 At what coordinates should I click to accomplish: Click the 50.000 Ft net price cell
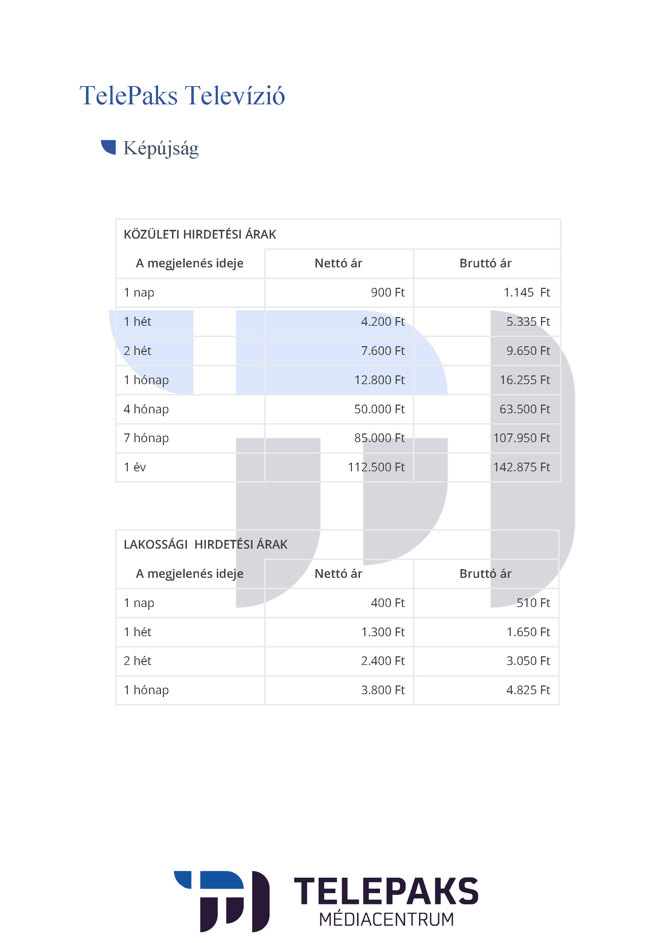(379, 409)
